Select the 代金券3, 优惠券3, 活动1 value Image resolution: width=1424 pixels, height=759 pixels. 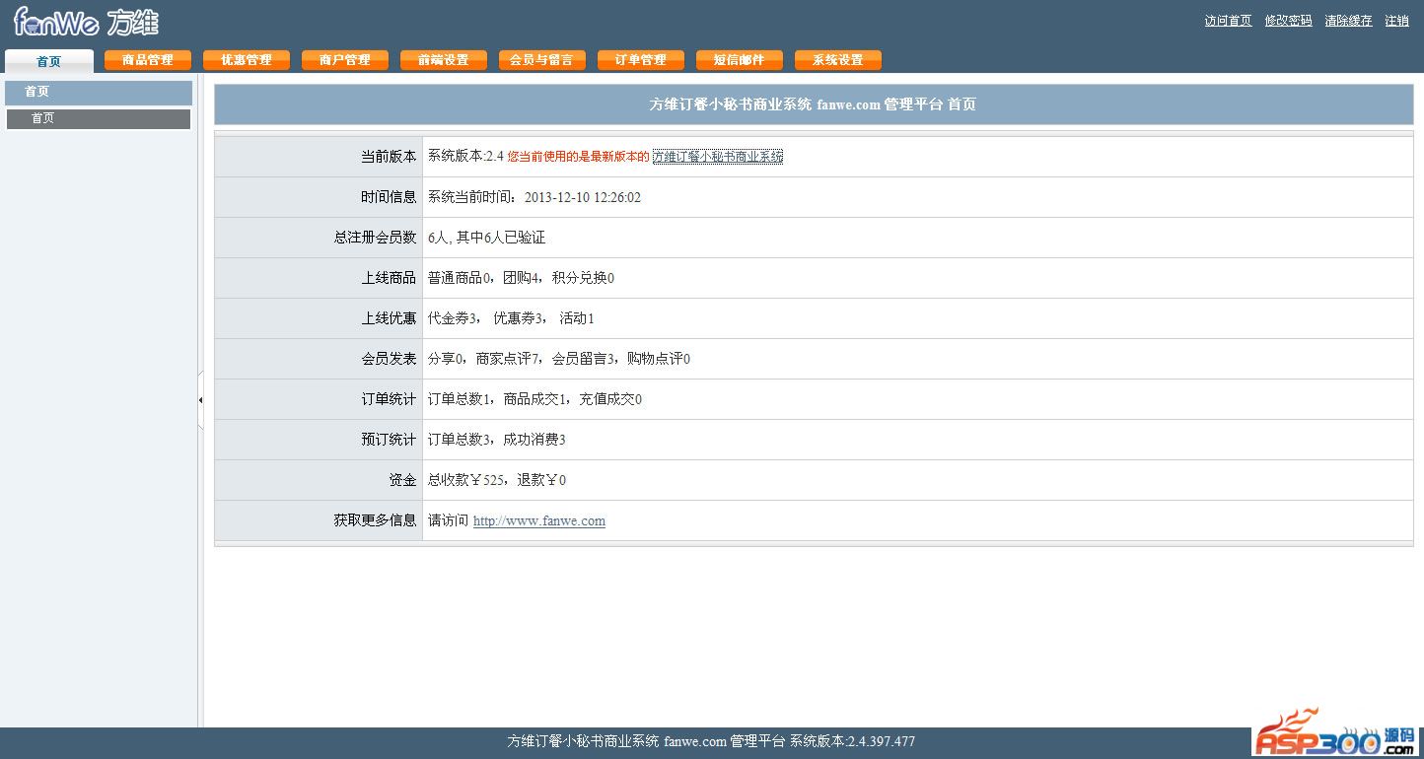511,318
